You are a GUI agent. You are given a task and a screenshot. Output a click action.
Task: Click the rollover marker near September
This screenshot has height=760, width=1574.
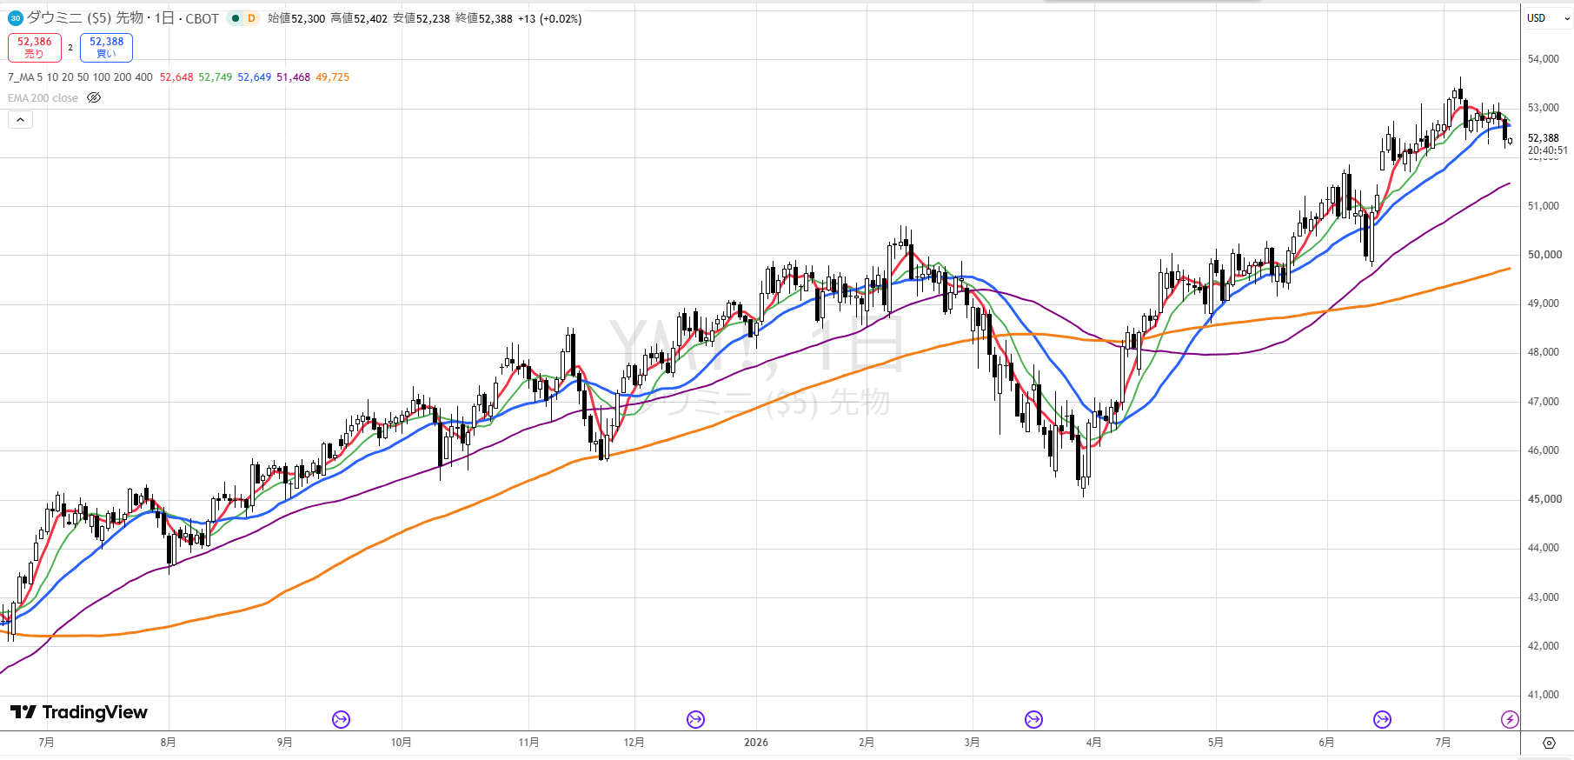click(341, 719)
